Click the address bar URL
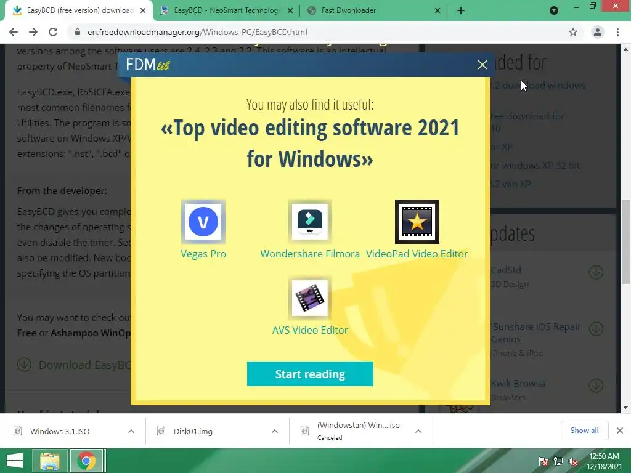The image size is (631, 473). (197, 32)
